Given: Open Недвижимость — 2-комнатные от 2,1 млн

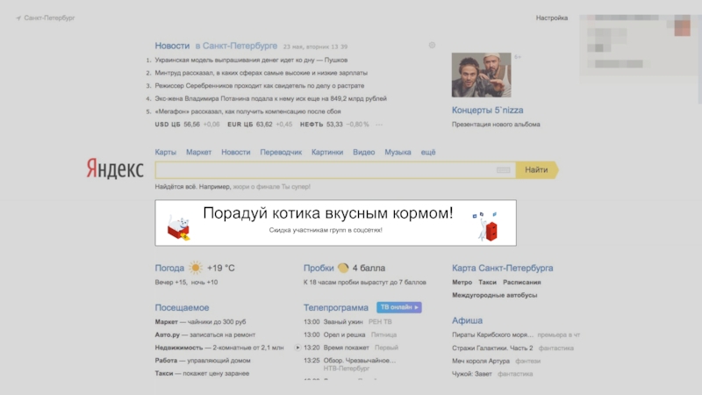Looking at the screenshot, I should pos(219,348).
